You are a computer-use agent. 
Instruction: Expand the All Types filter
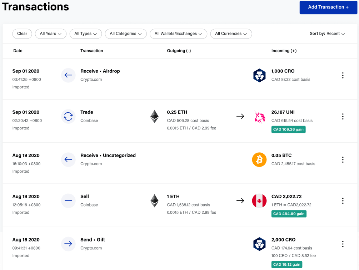pyautogui.click(x=86, y=34)
